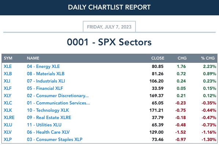Open 08 - Materials XLB chart link

pos(46,74)
